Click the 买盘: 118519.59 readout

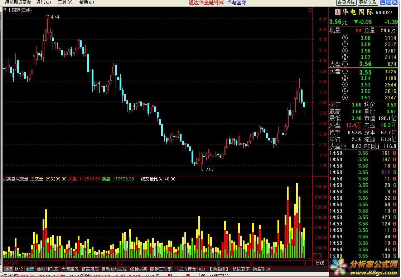84,179
